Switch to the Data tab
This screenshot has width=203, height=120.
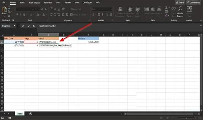(x=58, y=2)
